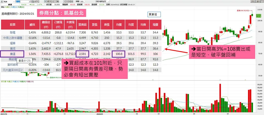
Task: Click the 均量[20] volume average label
Action: (x=16, y=81)
